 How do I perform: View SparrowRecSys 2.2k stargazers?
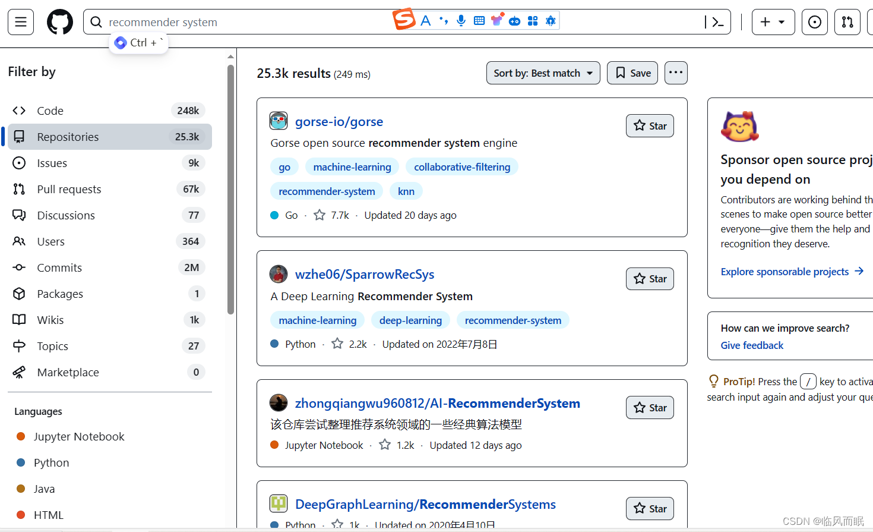350,344
